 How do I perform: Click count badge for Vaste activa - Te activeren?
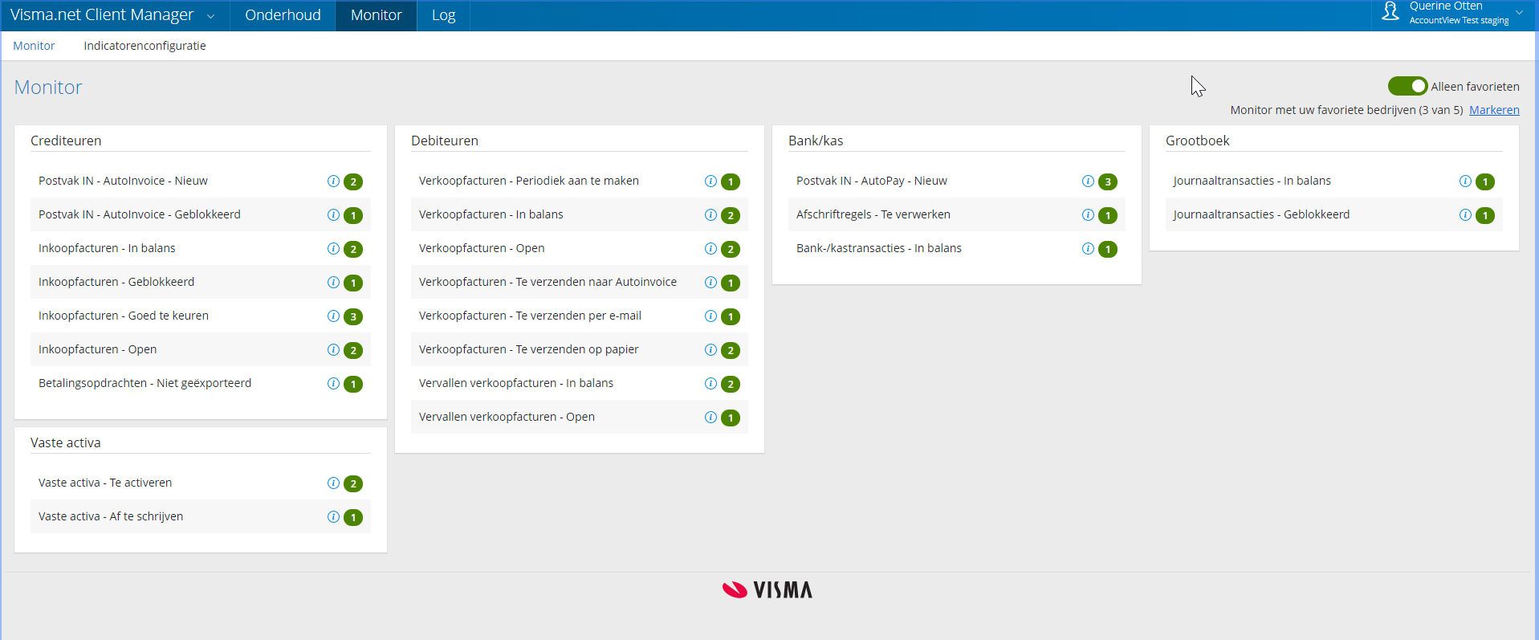tap(353, 483)
